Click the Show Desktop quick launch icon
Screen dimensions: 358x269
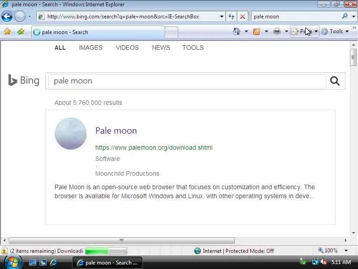pyautogui.click(x=32, y=262)
